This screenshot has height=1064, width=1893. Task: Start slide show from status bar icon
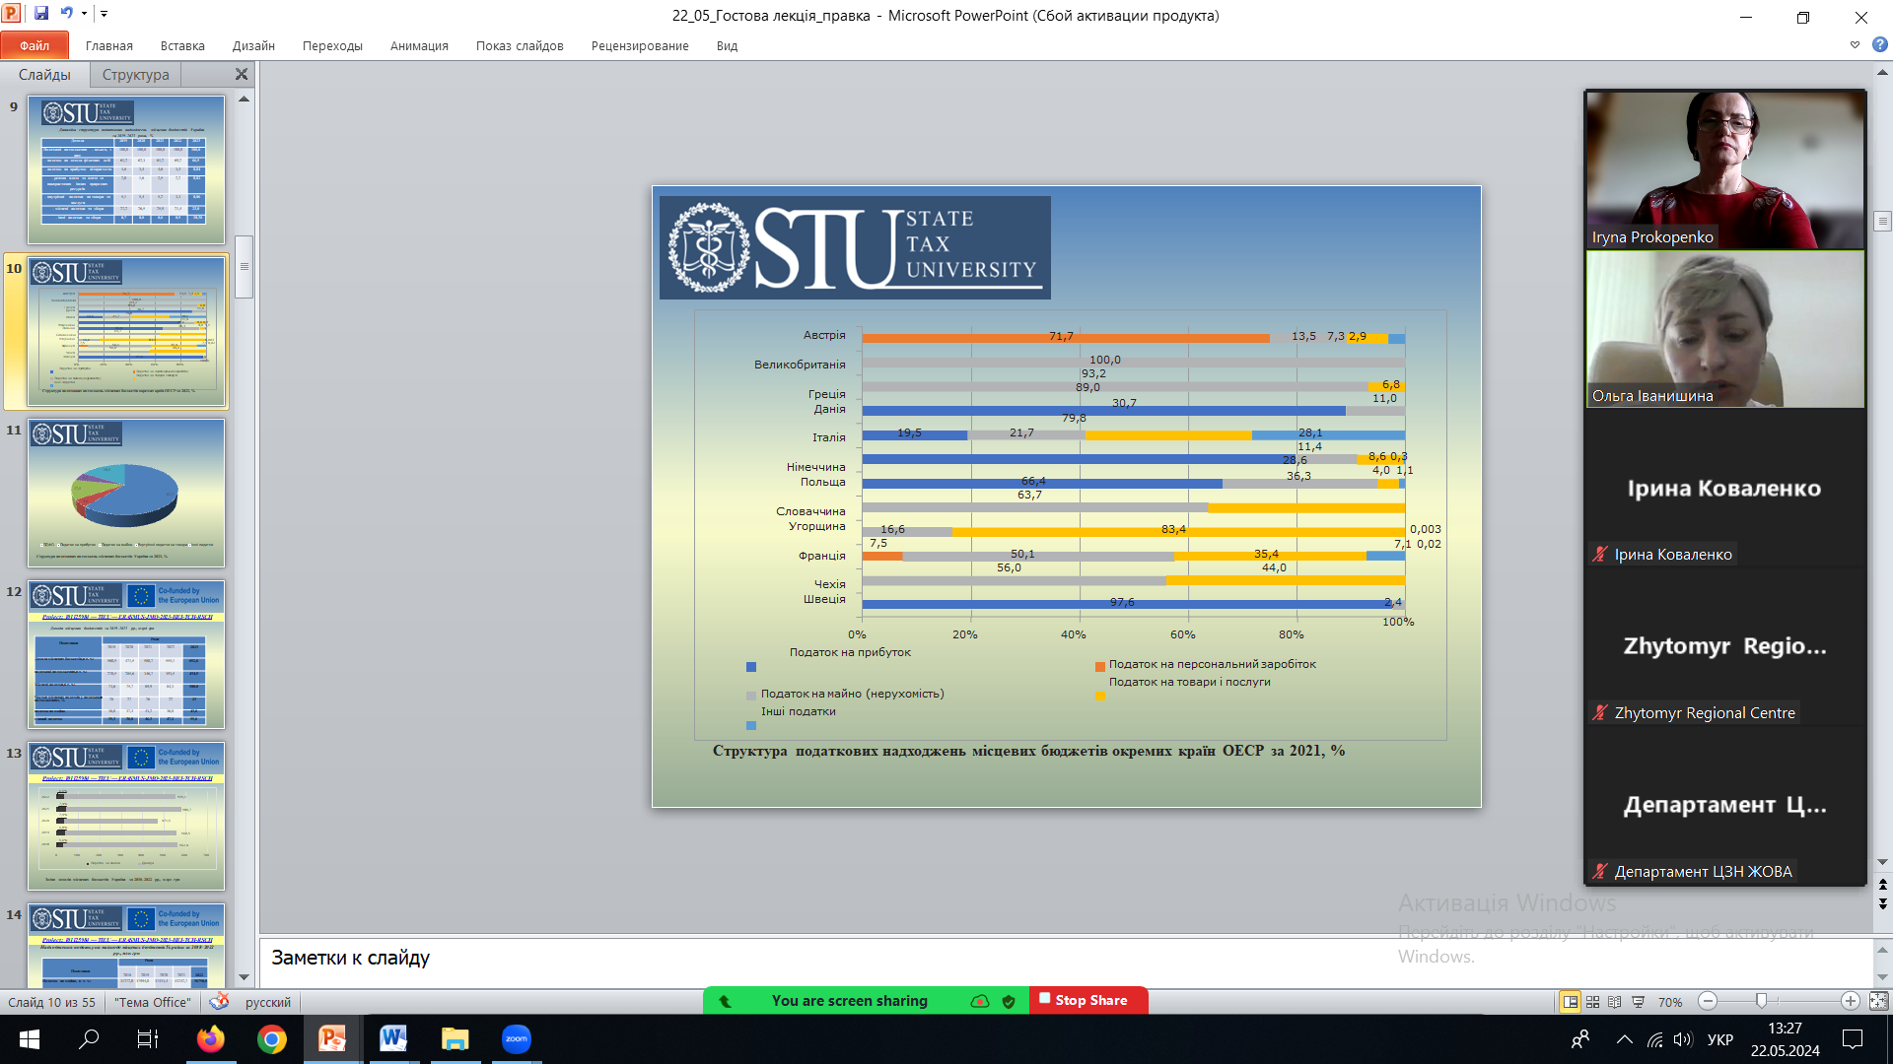[1638, 1002]
